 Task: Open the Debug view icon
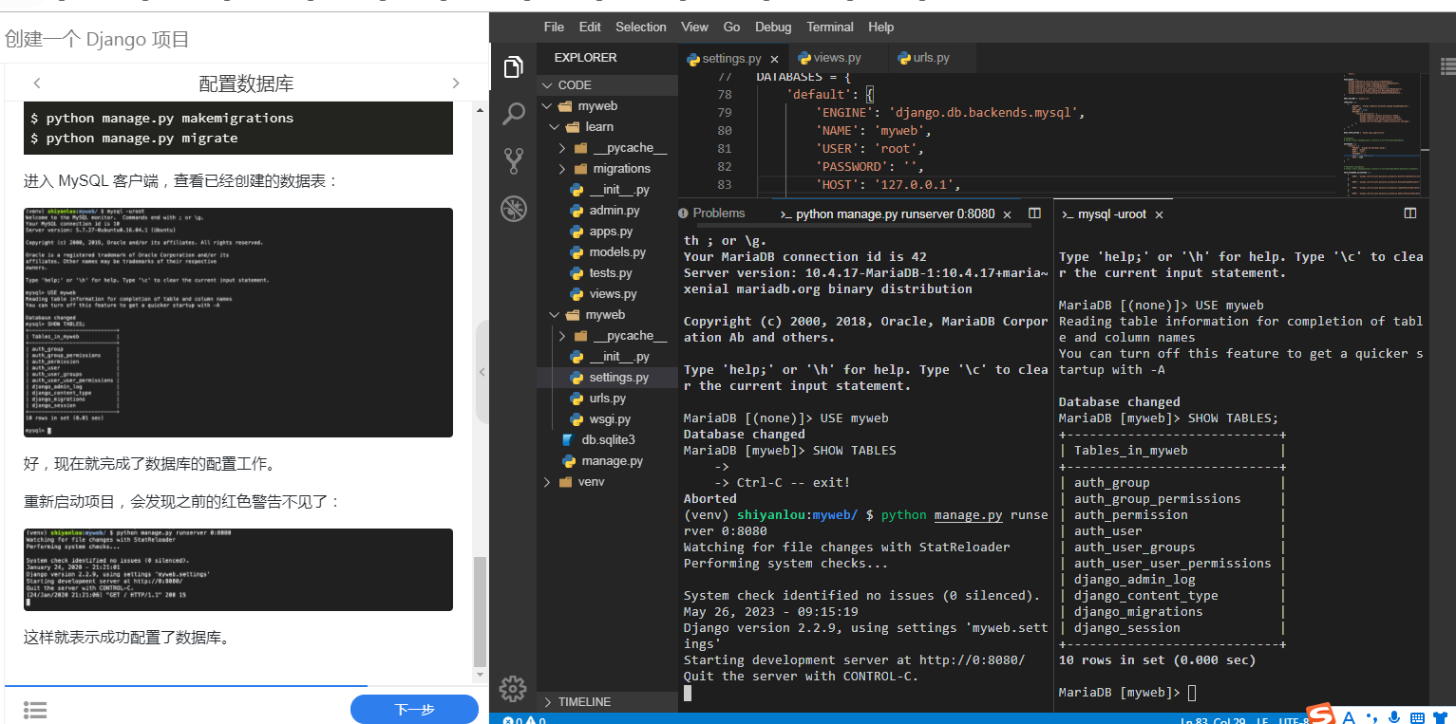pyautogui.click(x=513, y=207)
